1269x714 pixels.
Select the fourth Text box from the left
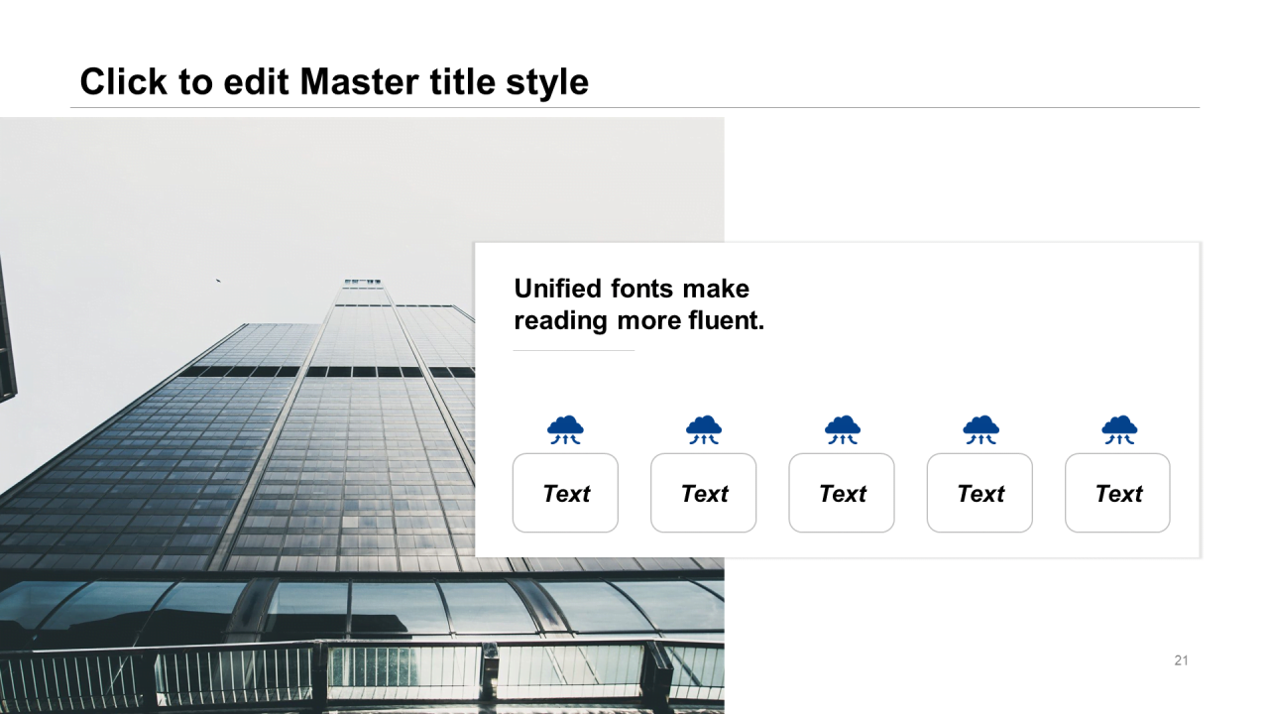[980, 493]
